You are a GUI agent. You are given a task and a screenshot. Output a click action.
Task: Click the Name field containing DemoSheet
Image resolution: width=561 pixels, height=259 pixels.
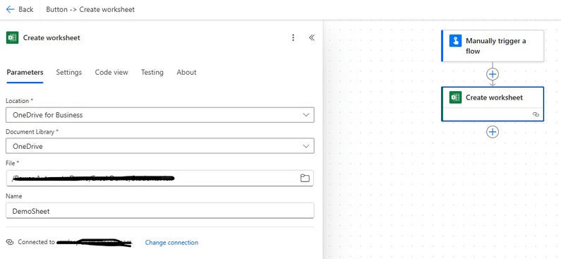click(160, 211)
